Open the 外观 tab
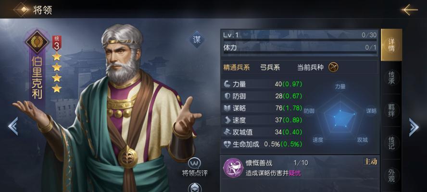 click(x=391, y=175)
